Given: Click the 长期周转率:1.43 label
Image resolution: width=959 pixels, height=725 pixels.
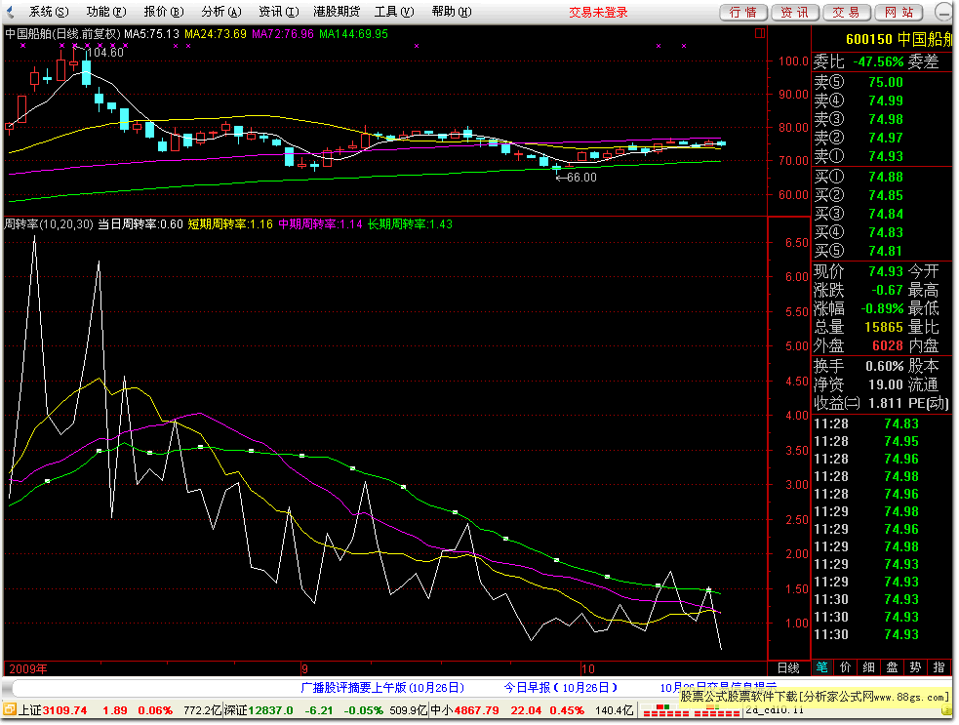Looking at the screenshot, I should click(x=410, y=223).
